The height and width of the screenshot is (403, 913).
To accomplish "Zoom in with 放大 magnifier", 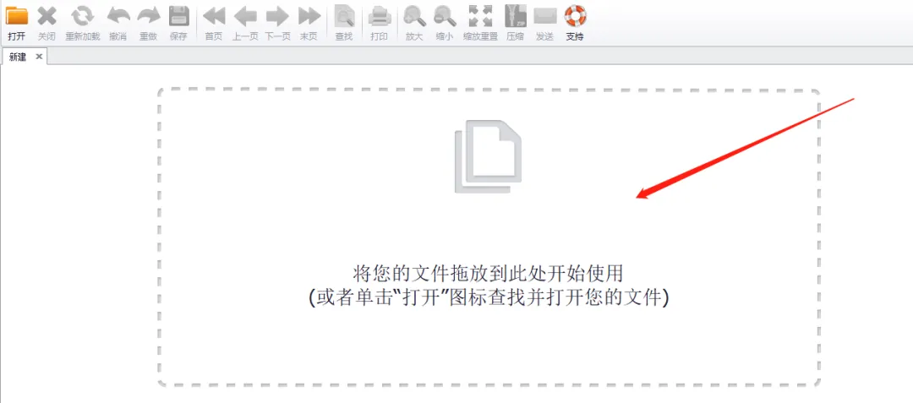I will 414,16.
